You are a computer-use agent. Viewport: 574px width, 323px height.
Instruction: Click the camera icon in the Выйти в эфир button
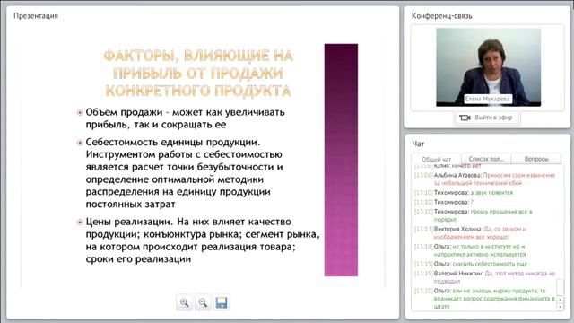[x=465, y=118]
